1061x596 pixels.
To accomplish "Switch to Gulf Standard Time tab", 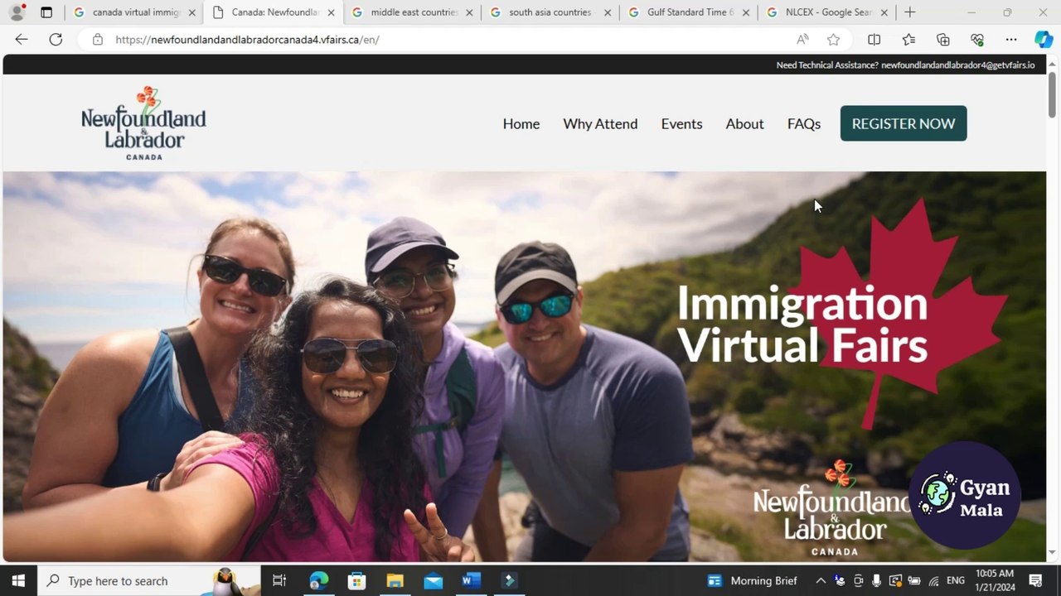I will tap(689, 12).
